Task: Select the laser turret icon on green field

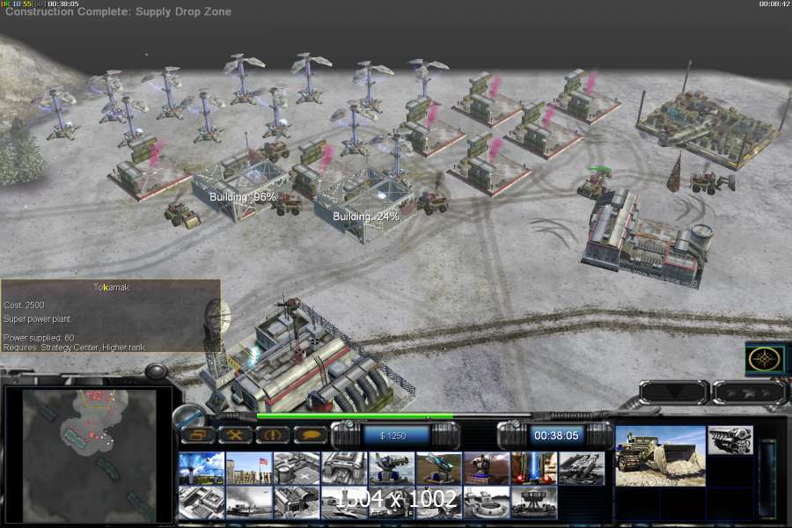Action: [x=439, y=468]
